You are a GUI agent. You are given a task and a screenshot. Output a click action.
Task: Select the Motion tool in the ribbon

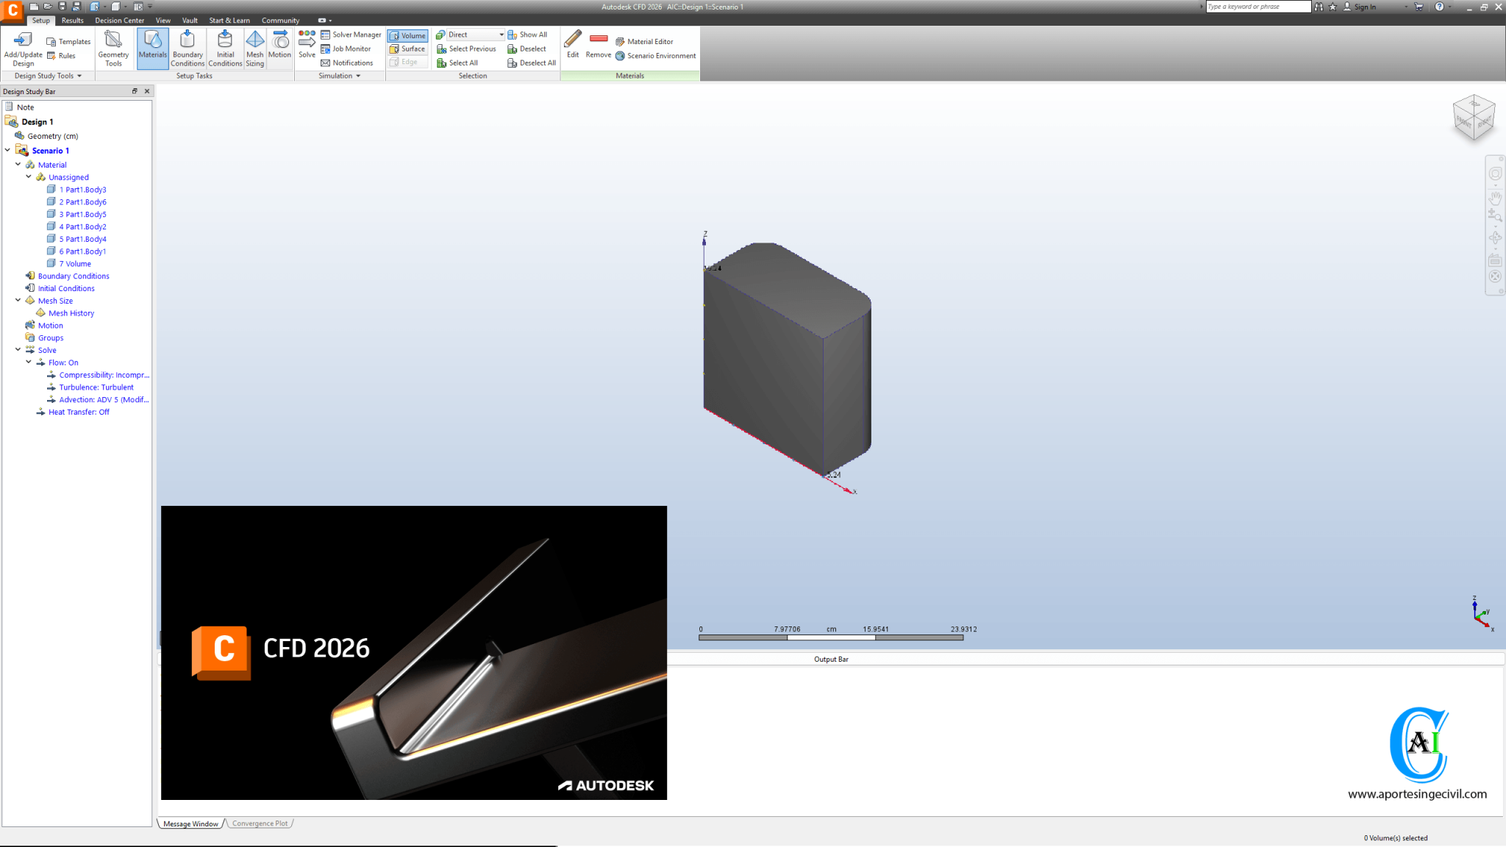[279, 47]
